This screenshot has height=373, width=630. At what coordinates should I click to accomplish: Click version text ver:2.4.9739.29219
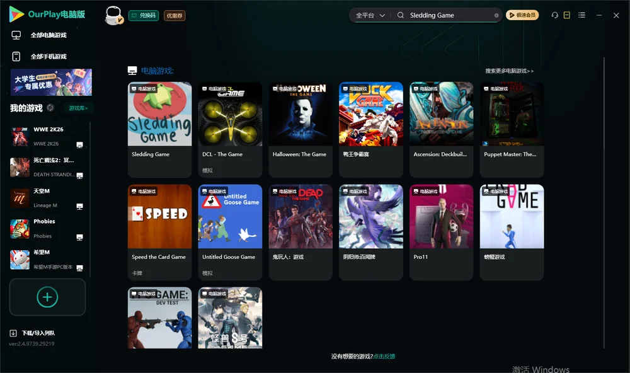31,344
